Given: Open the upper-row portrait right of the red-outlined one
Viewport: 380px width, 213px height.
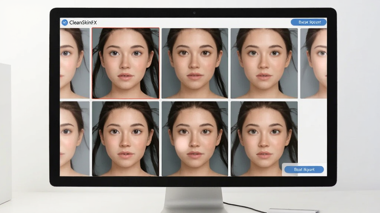Looking at the screenshot, I should tap(195, 63).
